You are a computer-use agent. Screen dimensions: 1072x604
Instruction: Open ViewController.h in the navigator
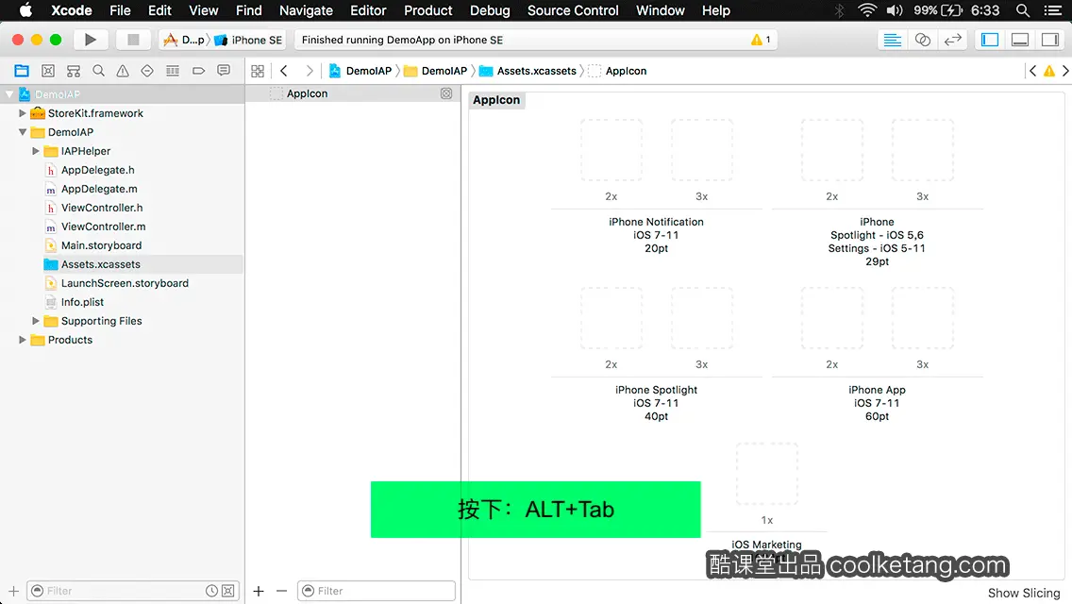102,208
